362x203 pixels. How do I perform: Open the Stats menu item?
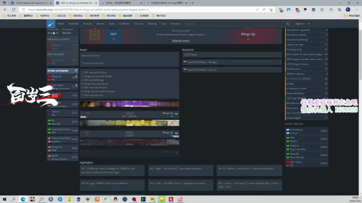pos(112,24)
